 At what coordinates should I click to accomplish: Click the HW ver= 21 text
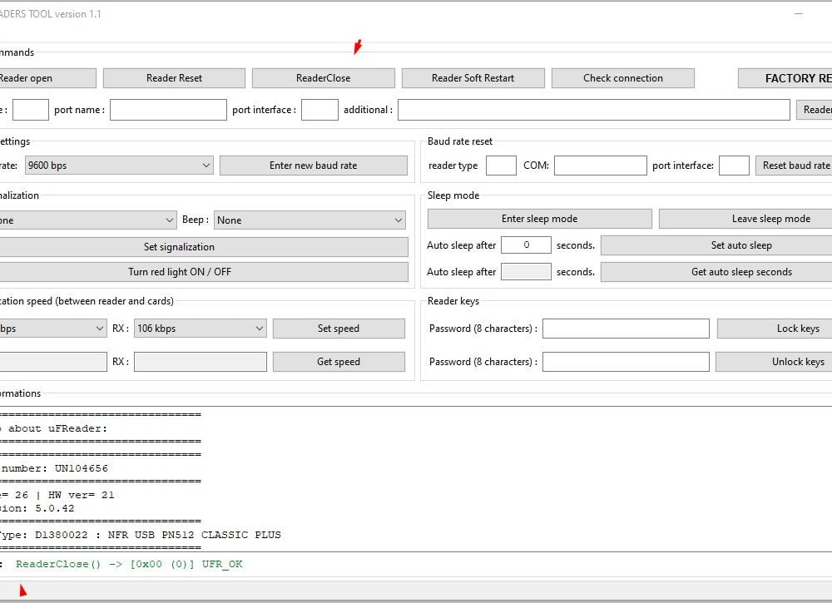[x=82, y=495]
